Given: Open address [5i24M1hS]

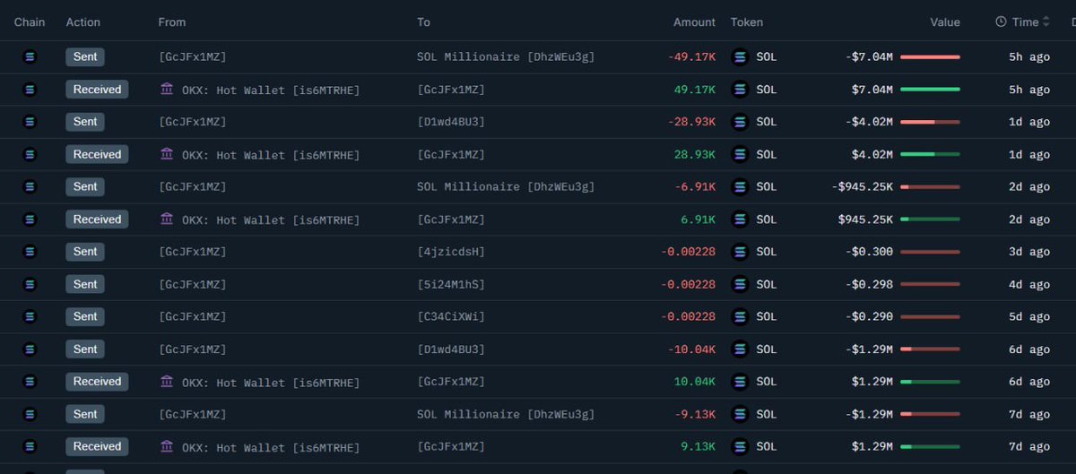Looking at the screenshot, I should pos(451,284).
